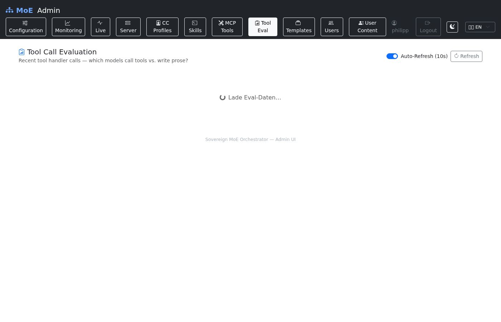
Task: Click the stack icon on Templates
Action: tap(298, 23)
